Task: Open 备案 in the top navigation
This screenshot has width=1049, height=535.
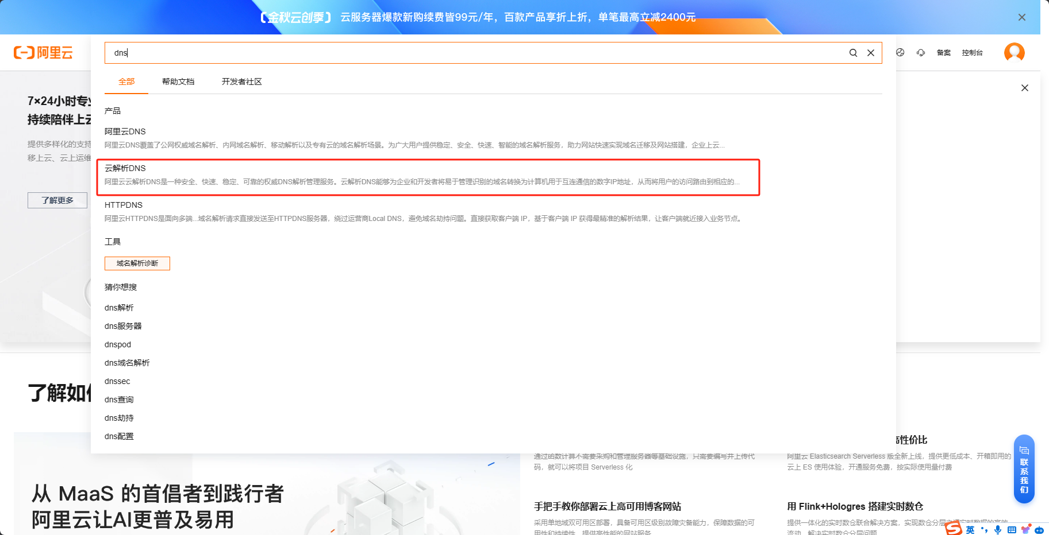Action: point(944,52)
